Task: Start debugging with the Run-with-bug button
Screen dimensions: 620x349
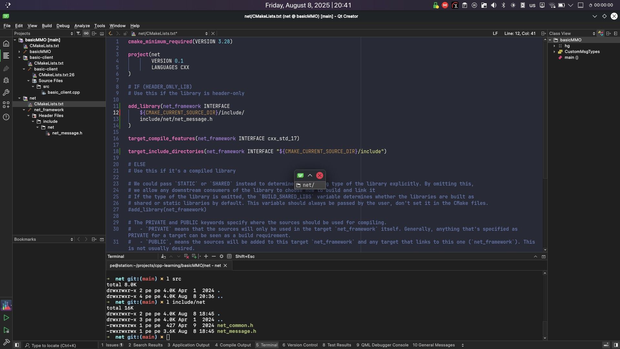Action: [6, 330]
